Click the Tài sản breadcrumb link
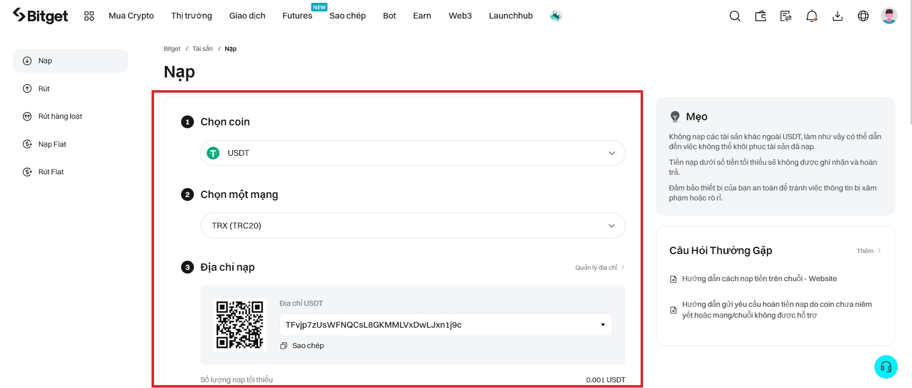912x388 pixels. click(202, 49)
